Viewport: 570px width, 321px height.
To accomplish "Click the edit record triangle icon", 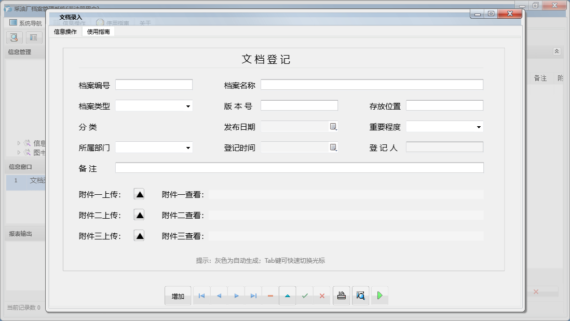I will tap(288, 295).
